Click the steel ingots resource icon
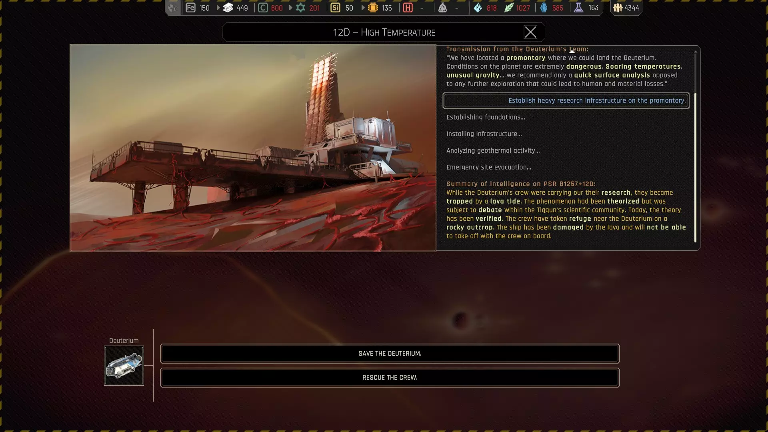This screenshot has height=432, width=768. pos(228,8)
